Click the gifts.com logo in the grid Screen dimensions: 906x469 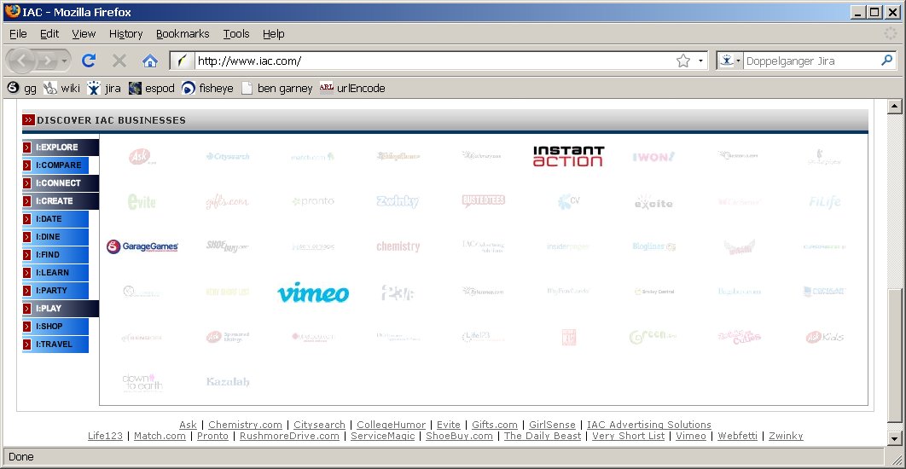tap(227, 202)
